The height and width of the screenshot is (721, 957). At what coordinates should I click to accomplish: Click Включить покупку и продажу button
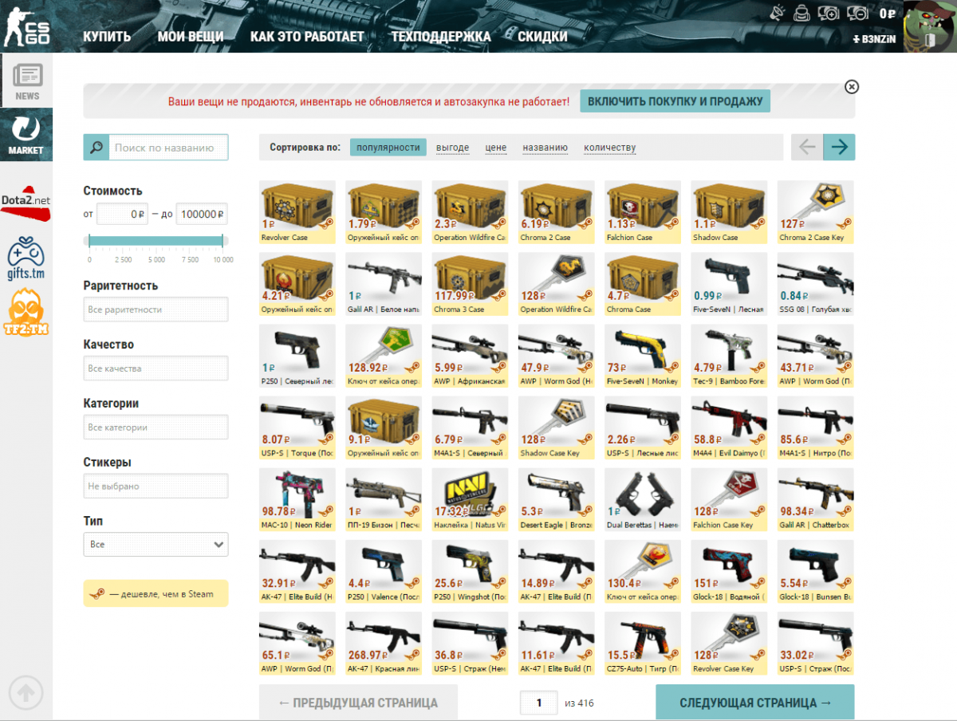point(675,101)
